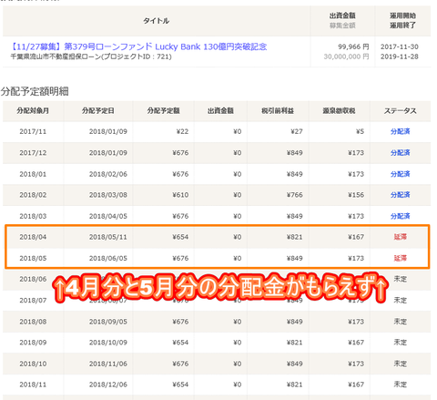This screenshot has height=400, width=437.
Task: Select the 2018/03/08 scheduled date cell
Action: 108,195
